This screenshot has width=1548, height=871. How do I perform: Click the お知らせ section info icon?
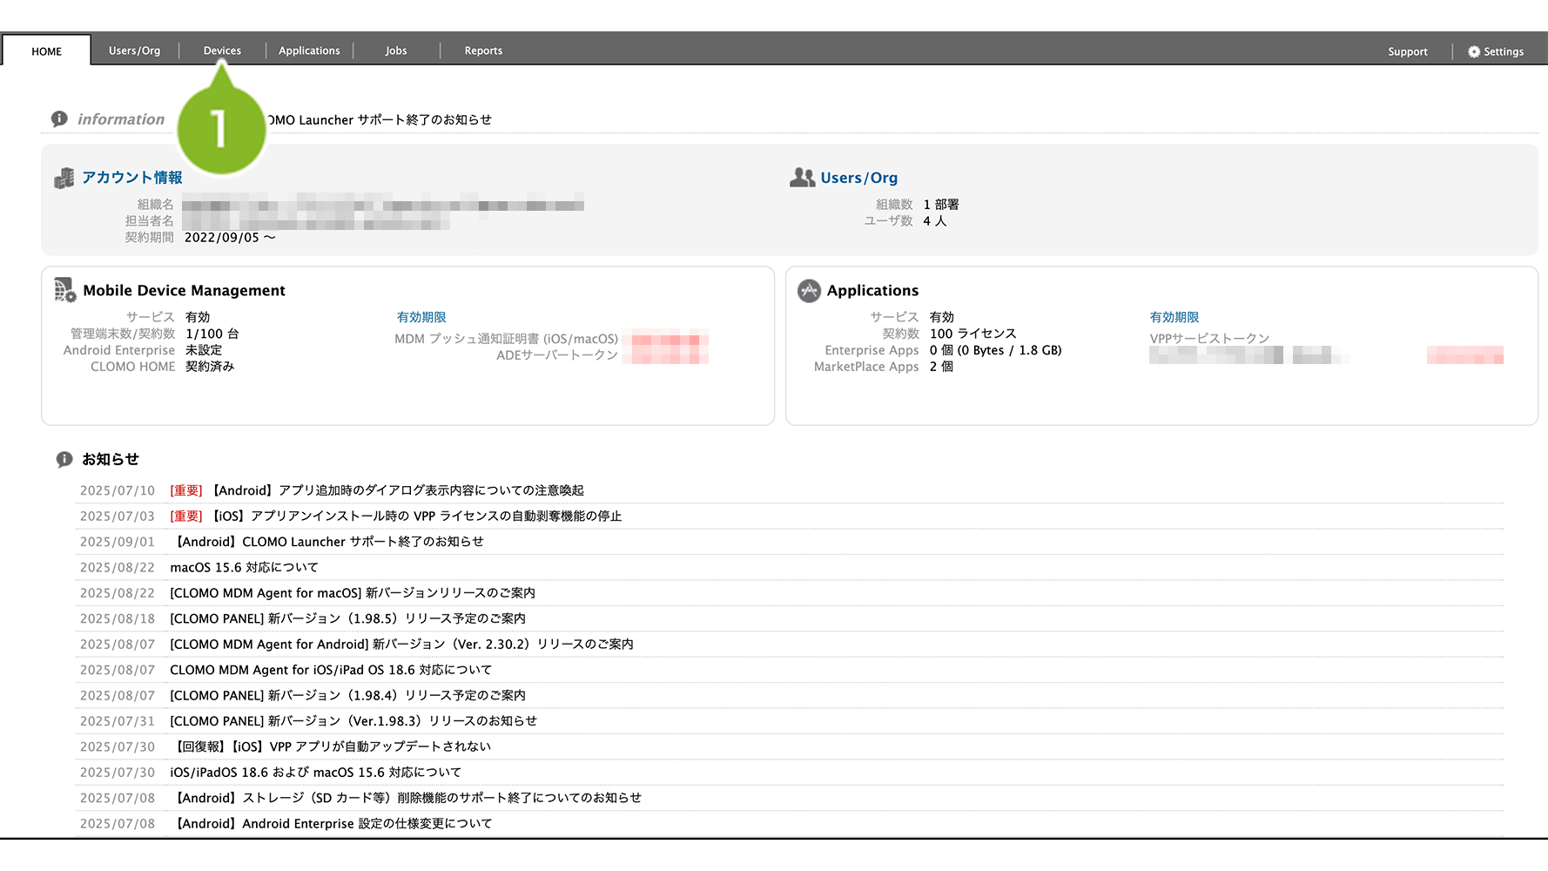click(x=64, y=459)
